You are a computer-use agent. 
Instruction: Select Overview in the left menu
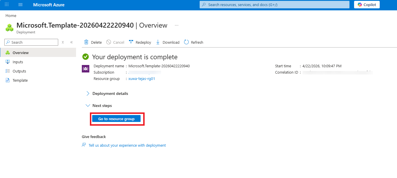(x=38, y=53)
